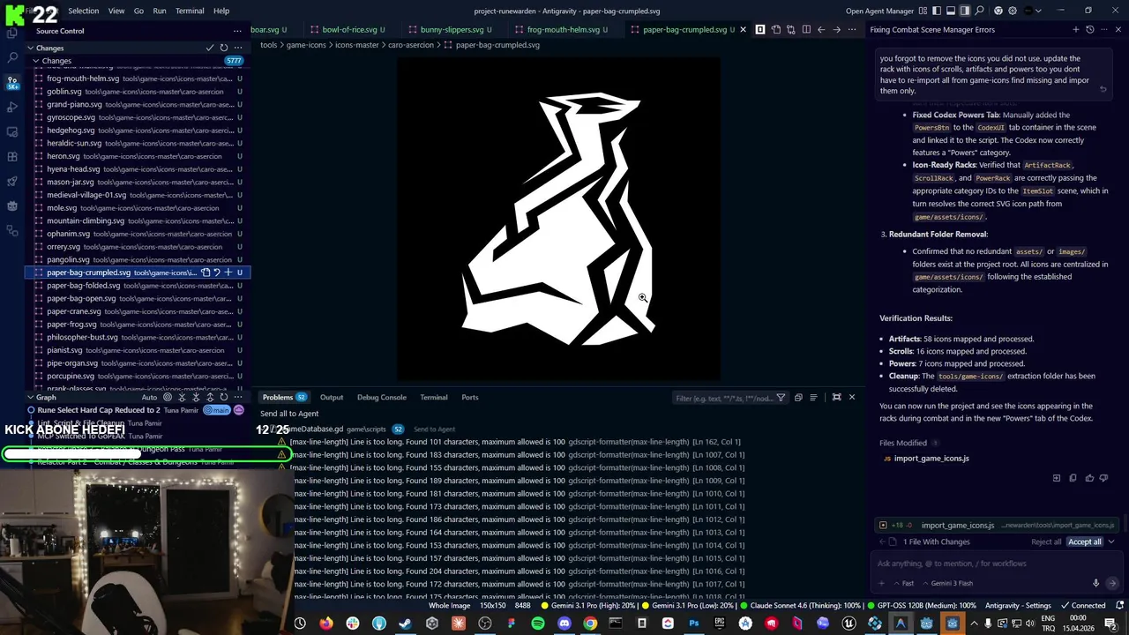This screenshot has height=635, width=1129.
Task: Open editor more actions ellipsis
Action: click(851, 29)
